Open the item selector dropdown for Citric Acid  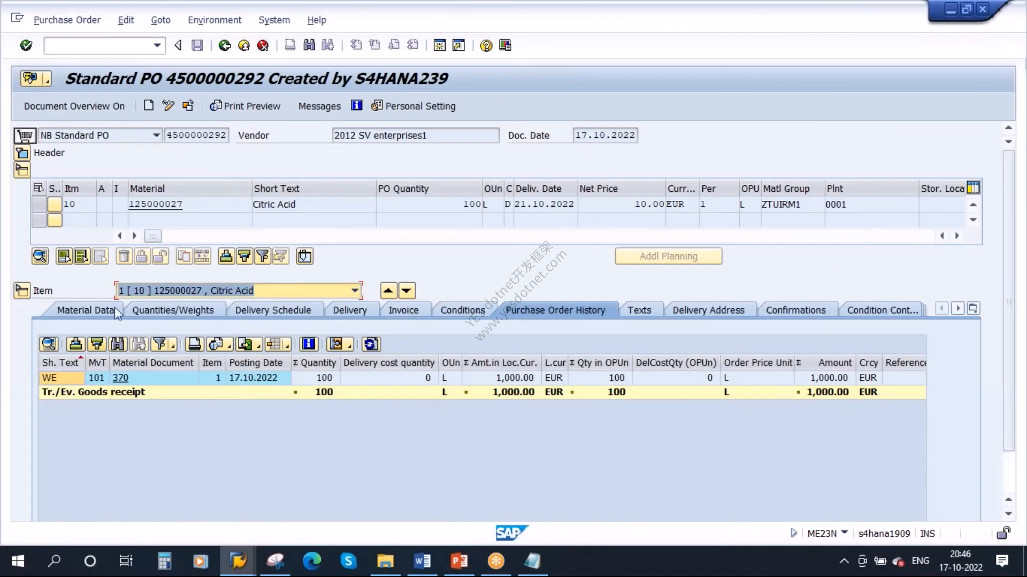click(x=355, y=291)
